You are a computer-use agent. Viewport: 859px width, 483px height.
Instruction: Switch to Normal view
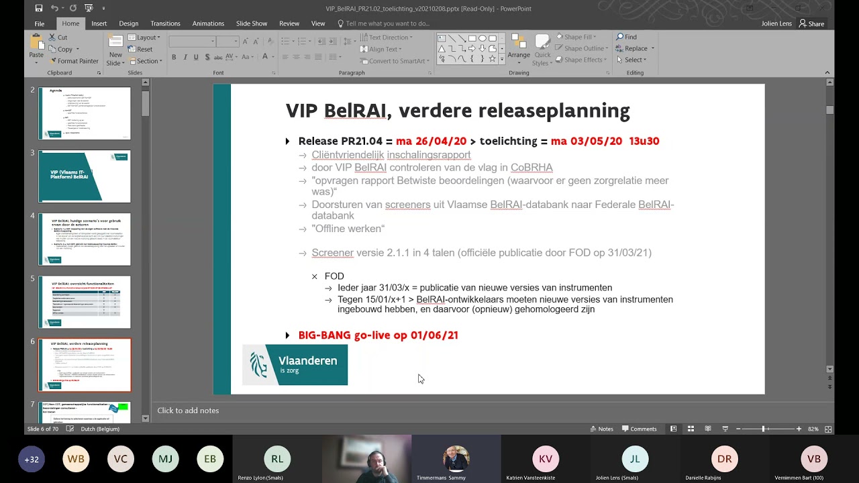(673, 429)
